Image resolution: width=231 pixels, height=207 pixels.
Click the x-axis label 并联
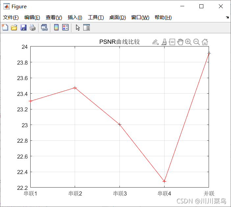click(209, 193)
